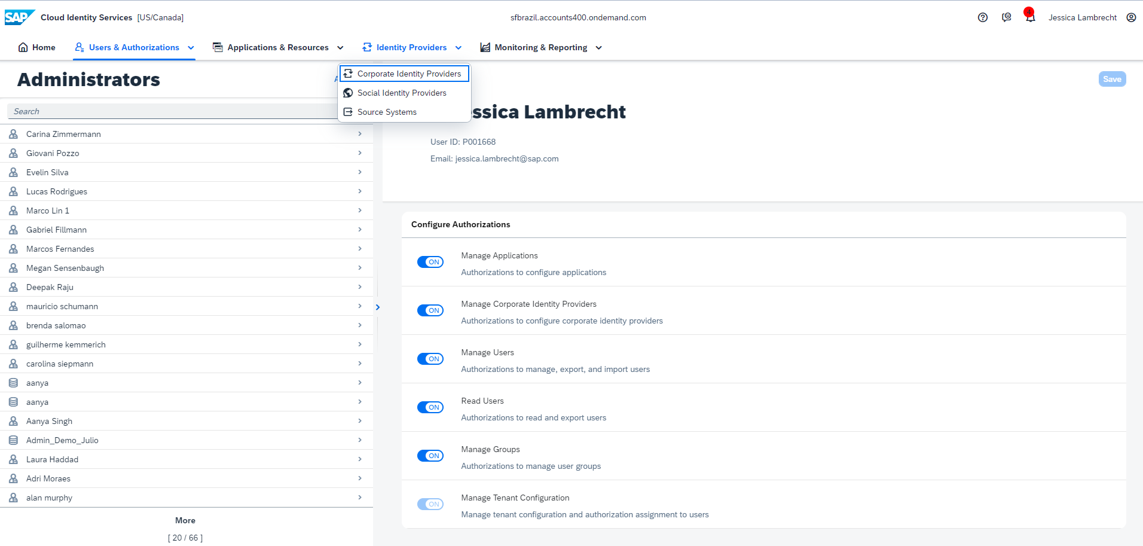Click the email jessica.lambrecht@sap.com
Screen dimensions: 1143x546
tap(507, 158)
